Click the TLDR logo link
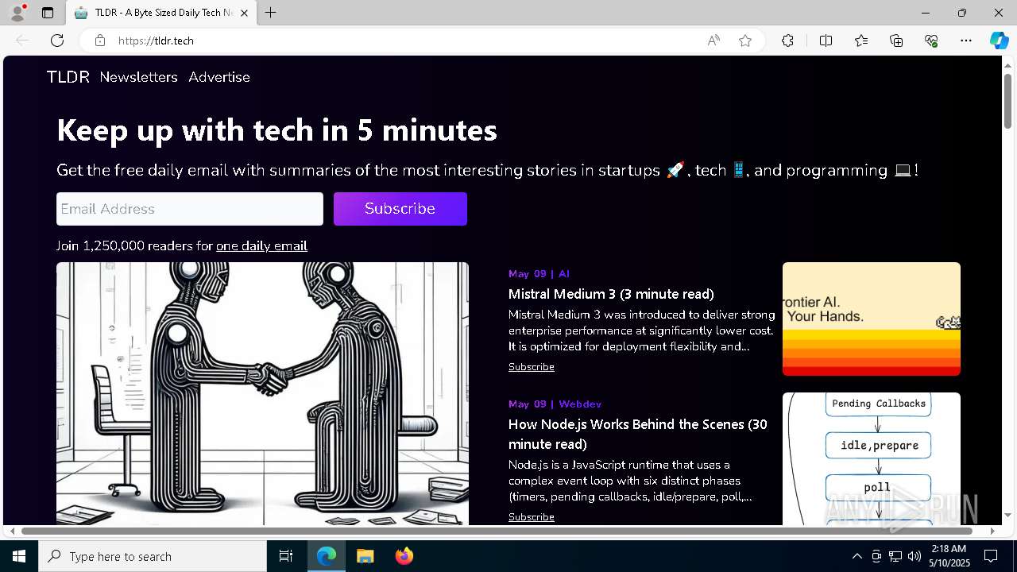The width and height of the screenshot is (1017, 572). [x=68, y=77]
